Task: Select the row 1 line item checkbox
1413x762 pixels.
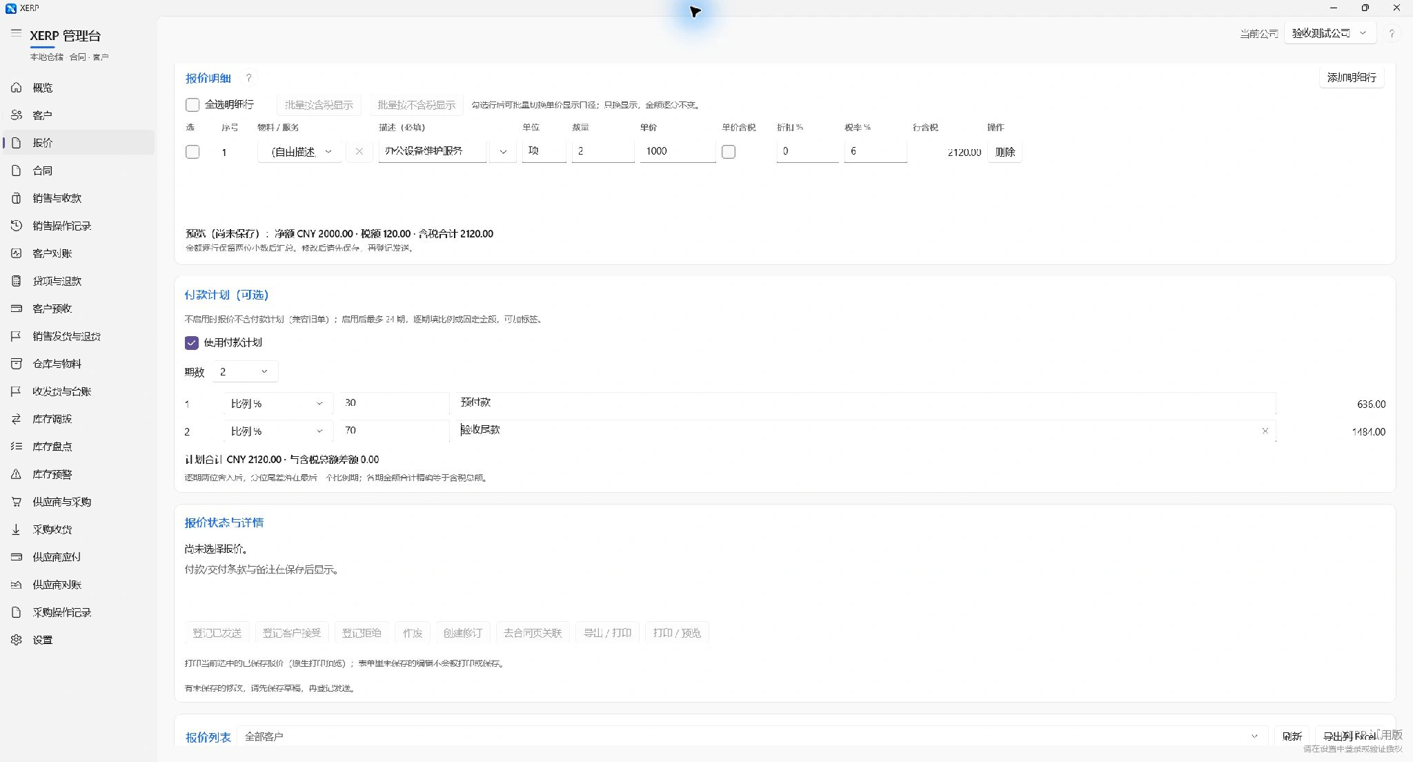Action: [x=192, y=152]
